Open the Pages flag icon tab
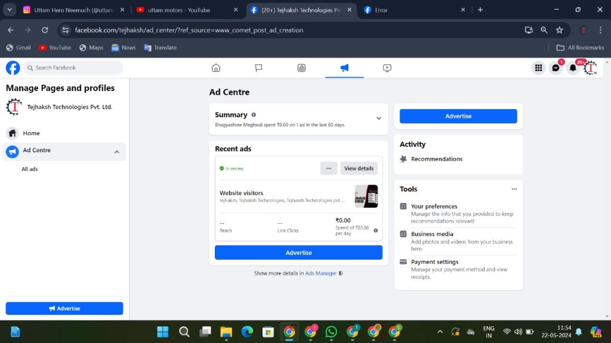This screenshot has height=343, width=611. (x=258, y=68)
